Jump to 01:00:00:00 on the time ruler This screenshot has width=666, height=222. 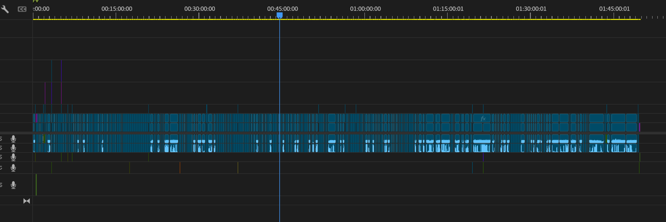[x=365, y=9]
